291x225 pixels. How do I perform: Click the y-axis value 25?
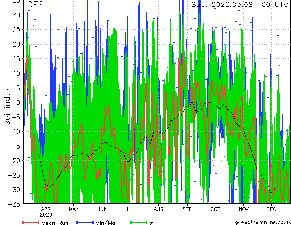click(17, 30)
